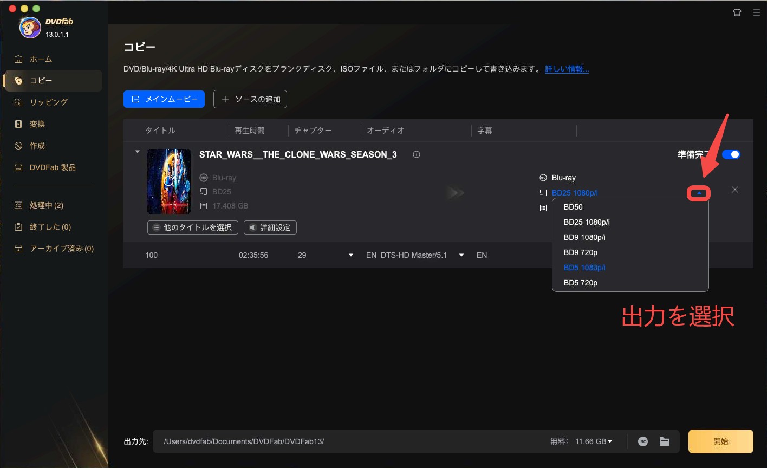Click ソースの追加 button
The image size is (767, 468).
click(250, 99)
